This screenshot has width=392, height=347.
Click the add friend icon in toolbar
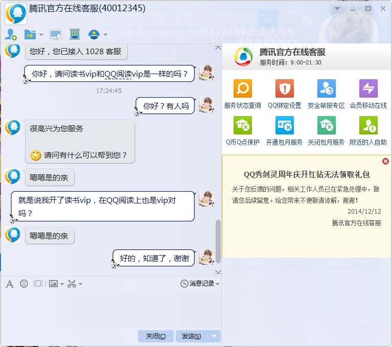pyautogui.click(x=11, y=35)
